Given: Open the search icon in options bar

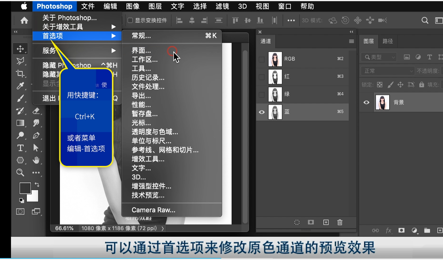Looking at the screenshot, I should click(425, 20).
